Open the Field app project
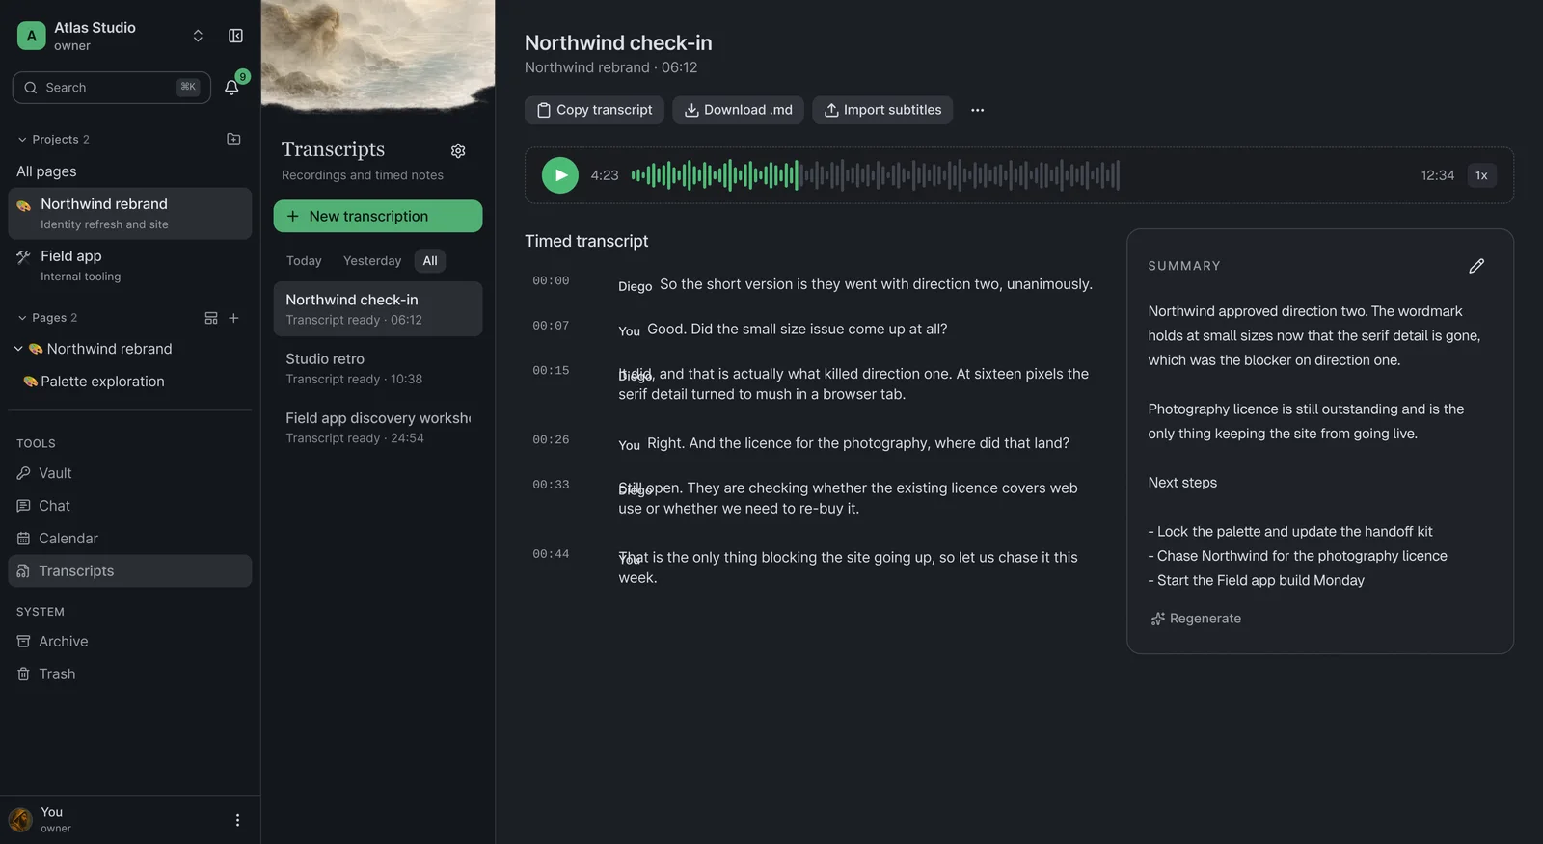The image size is (1543, 844). pyautogui.click(x=130, y=266)
